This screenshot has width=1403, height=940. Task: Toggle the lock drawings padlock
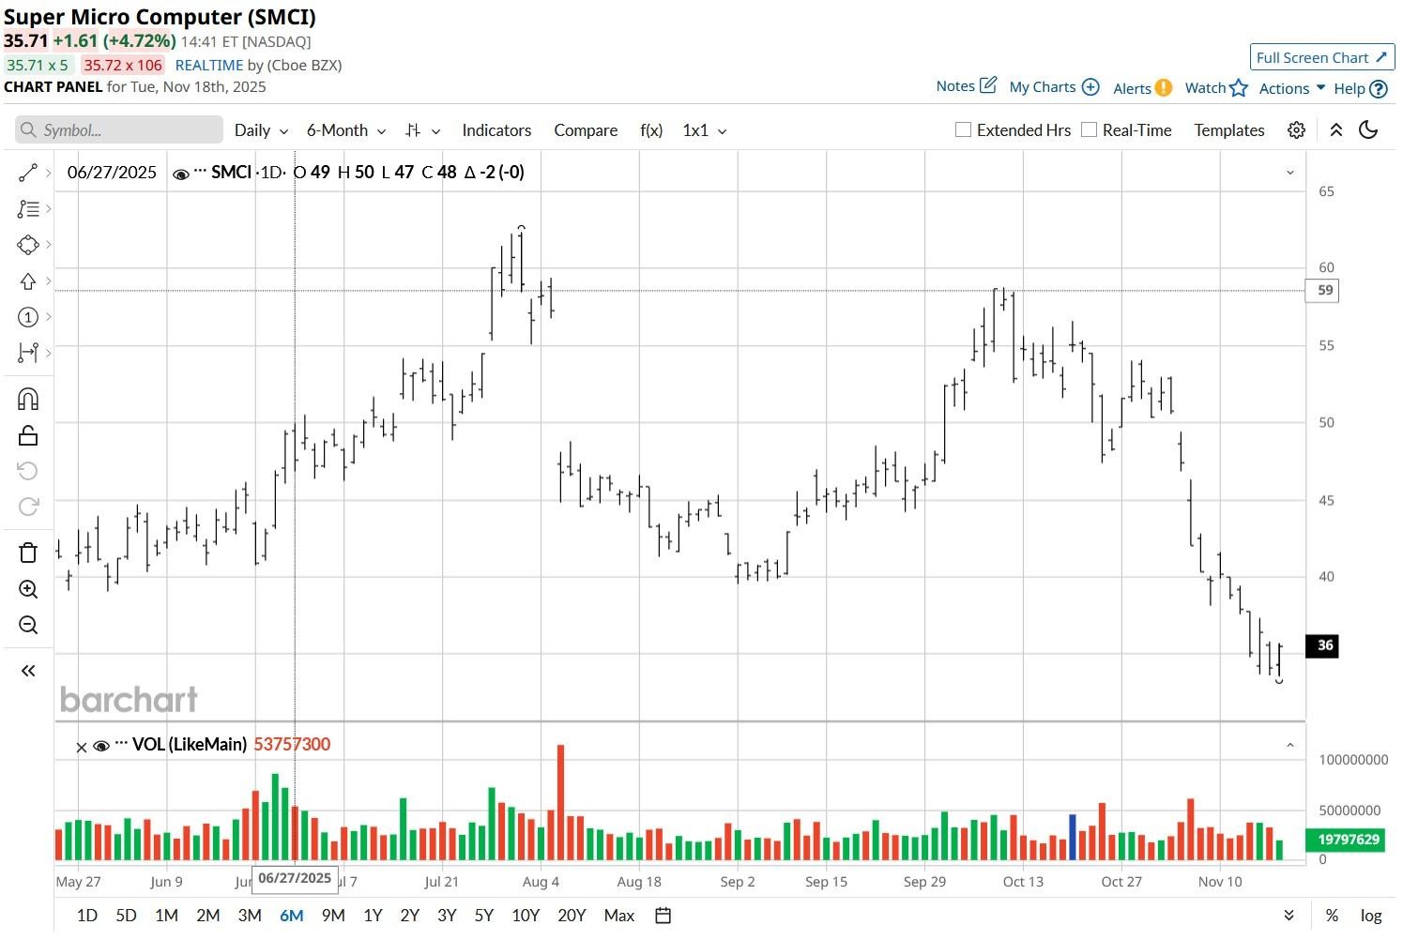click(28, 435)
